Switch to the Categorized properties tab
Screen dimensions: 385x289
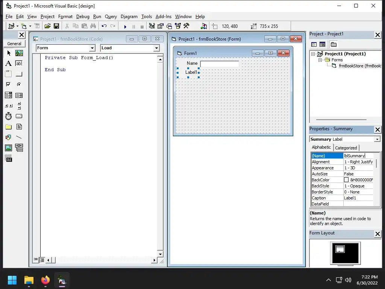pos(346,148)
